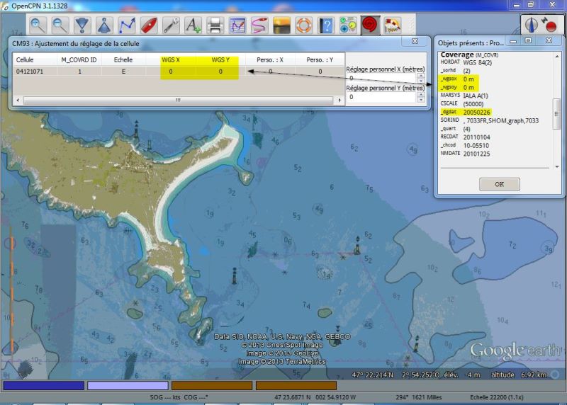Click the compass north-up indicator

(531, 25)
